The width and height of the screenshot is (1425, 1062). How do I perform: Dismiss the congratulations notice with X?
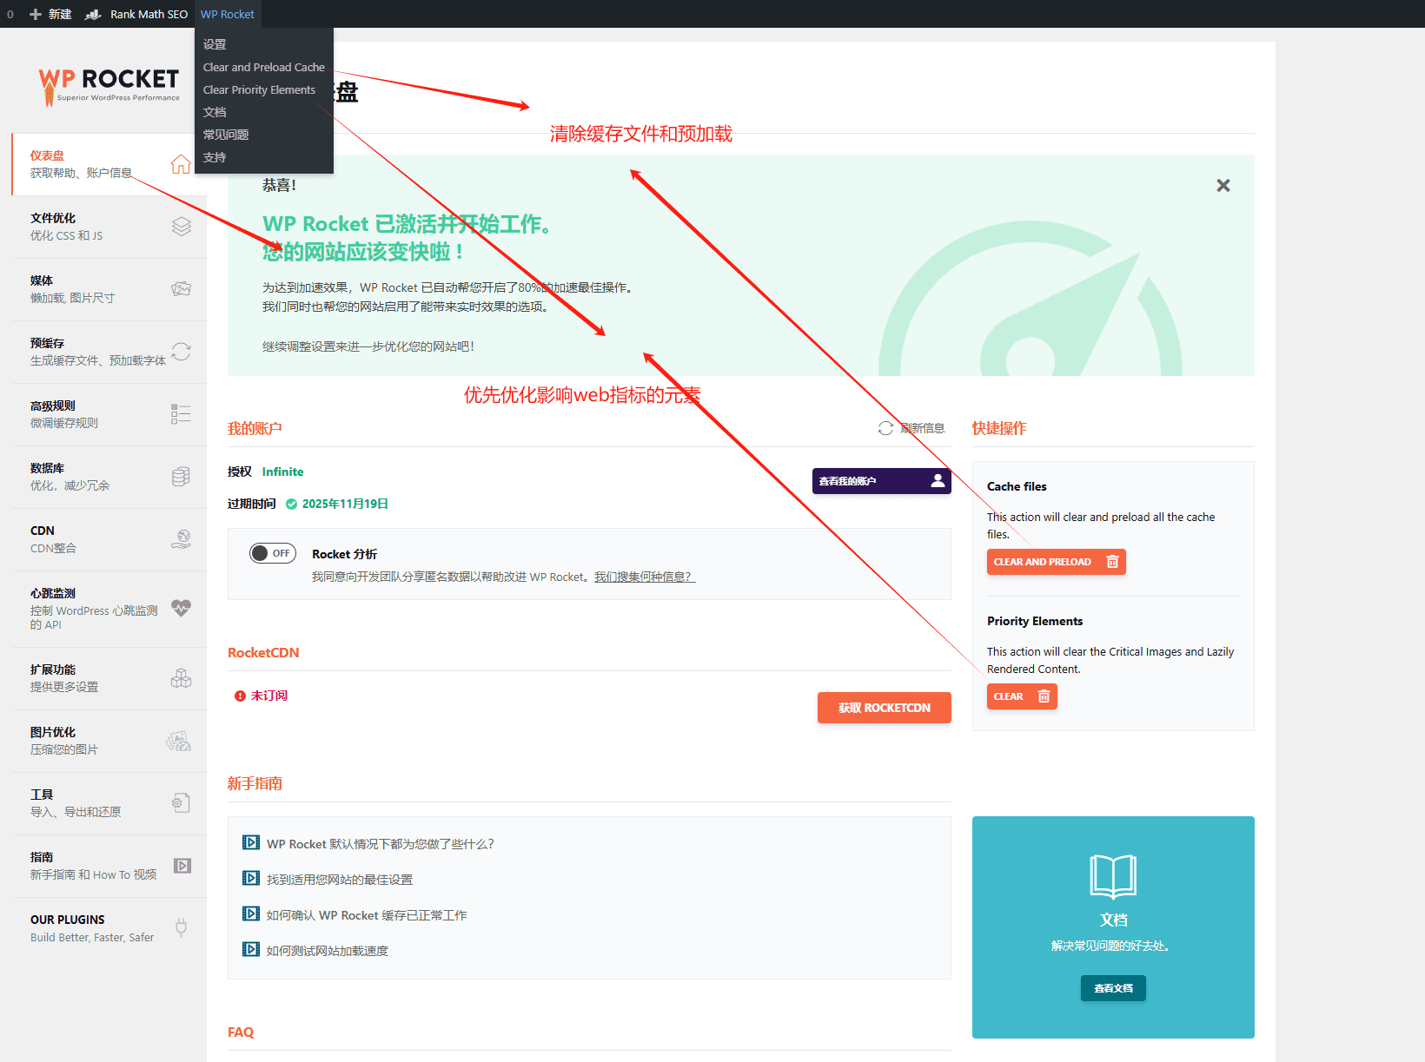[1223, 185]
